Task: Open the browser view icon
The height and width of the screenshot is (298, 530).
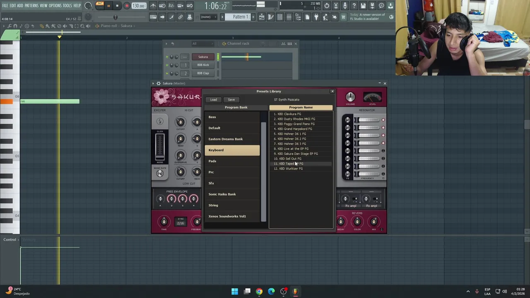Action: (x=298, y=17)
